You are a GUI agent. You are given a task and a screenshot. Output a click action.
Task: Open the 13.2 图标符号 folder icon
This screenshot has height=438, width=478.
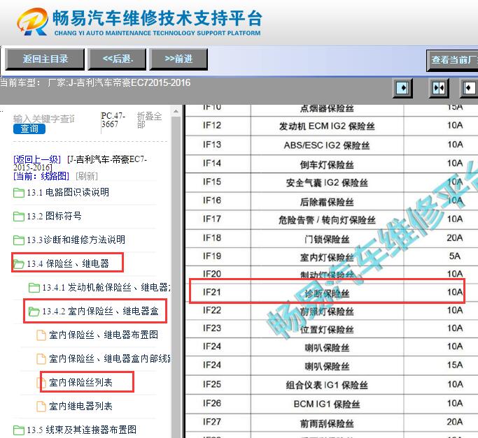click(x=19, y=217)
